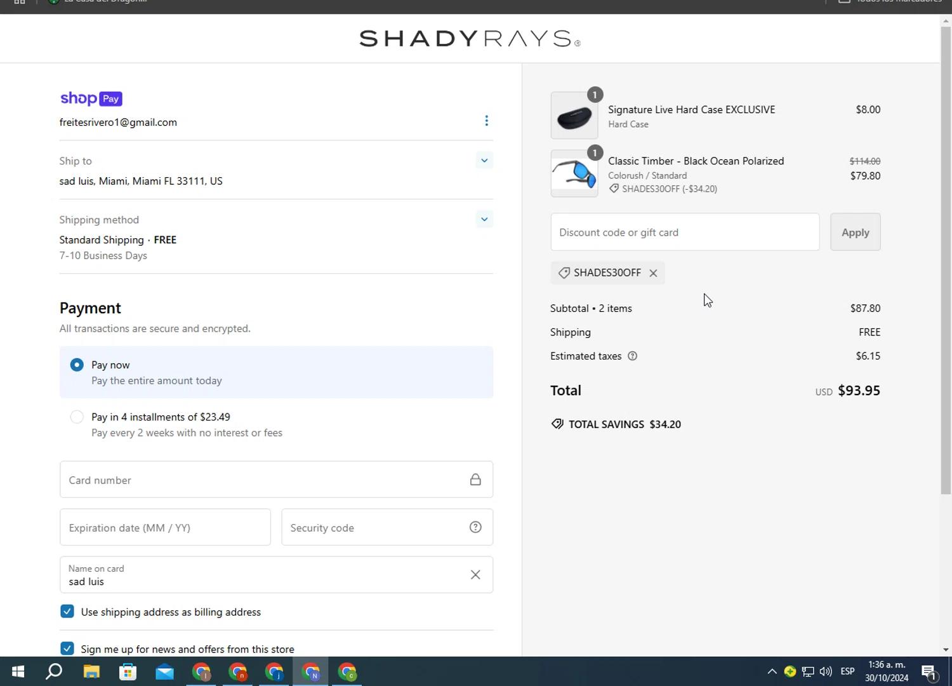Focus the Expiration date field
Viewport: 952px width, 686px height.
point(165,527)
